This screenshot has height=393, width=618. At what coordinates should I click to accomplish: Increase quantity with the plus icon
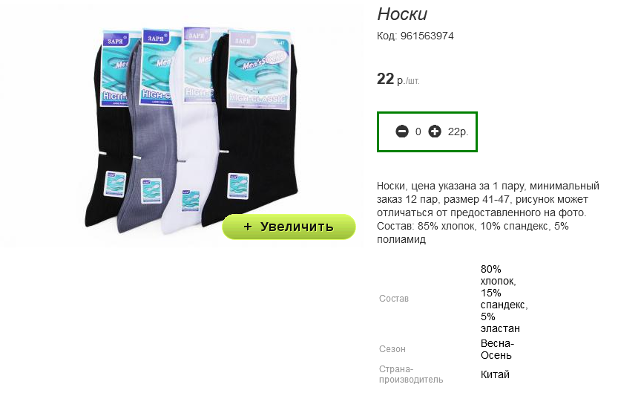coord(435,131)
